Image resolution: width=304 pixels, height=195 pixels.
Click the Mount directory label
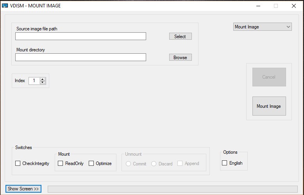(x=30, y=50)
